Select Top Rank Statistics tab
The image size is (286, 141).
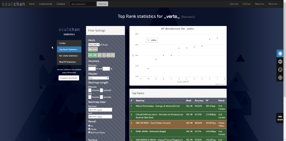[x=69, y=49]
